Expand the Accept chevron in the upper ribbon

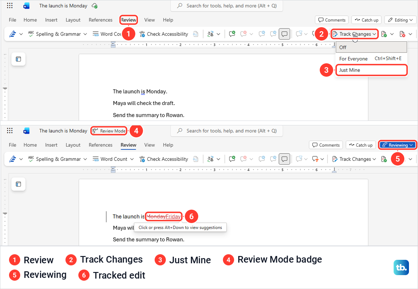pos(392,34)
